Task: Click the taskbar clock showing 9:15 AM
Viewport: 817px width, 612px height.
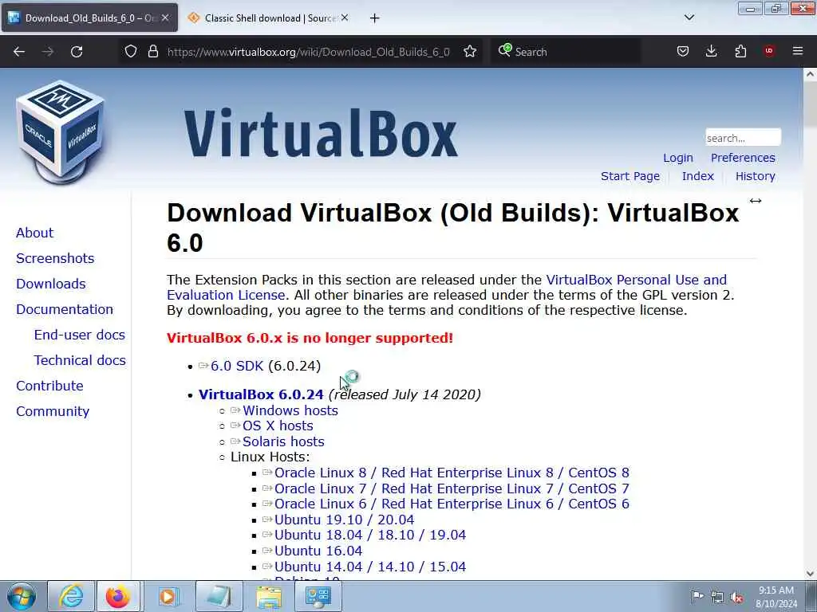Action: coord(776,597)
